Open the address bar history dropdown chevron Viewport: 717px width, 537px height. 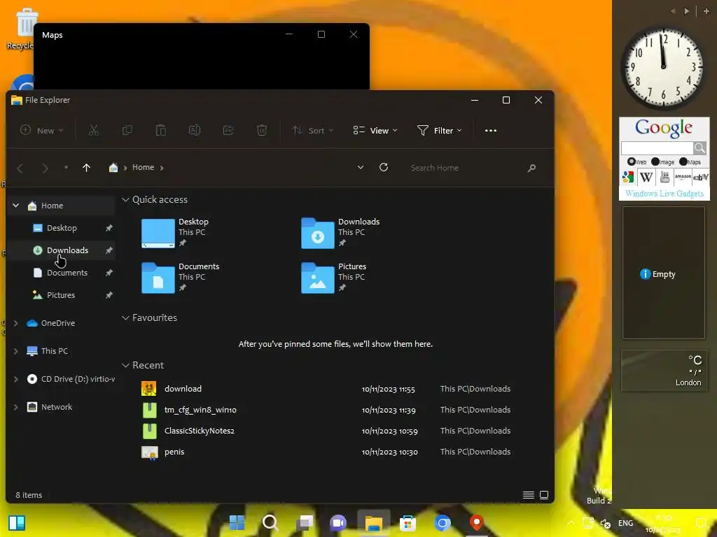pos(361,168)
